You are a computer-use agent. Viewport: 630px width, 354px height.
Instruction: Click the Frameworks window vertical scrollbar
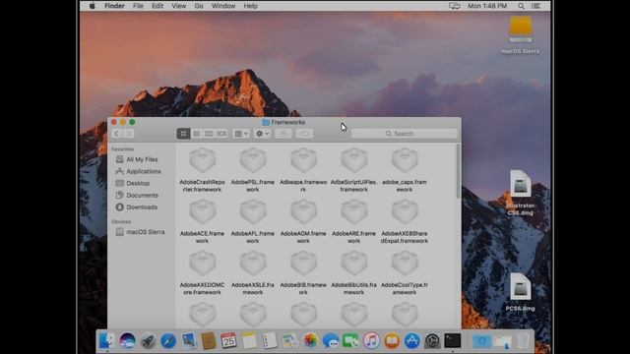point(458,171)
